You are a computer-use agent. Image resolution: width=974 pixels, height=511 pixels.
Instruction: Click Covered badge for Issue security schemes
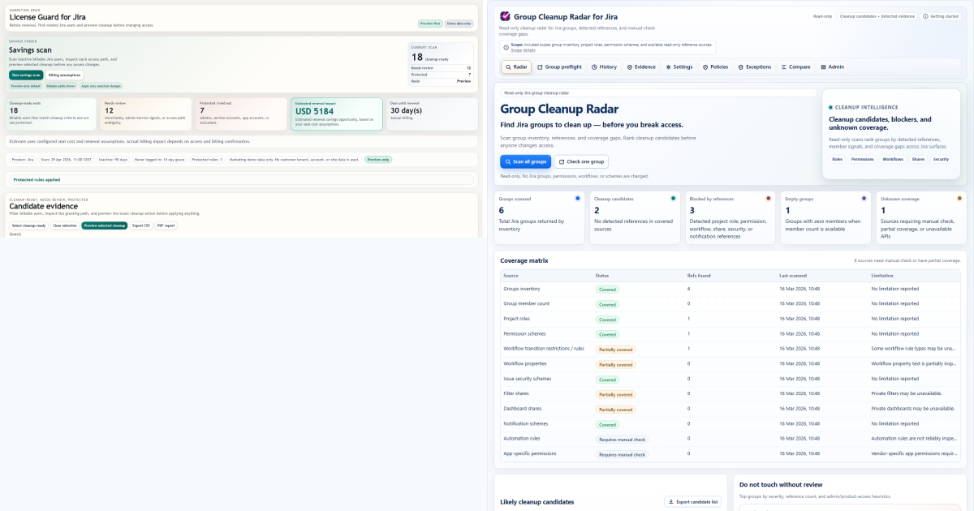pos(607,379)
